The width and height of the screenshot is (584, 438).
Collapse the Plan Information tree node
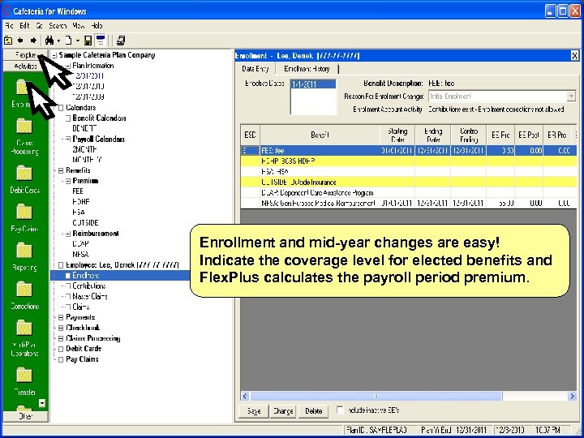click(68, 66)
